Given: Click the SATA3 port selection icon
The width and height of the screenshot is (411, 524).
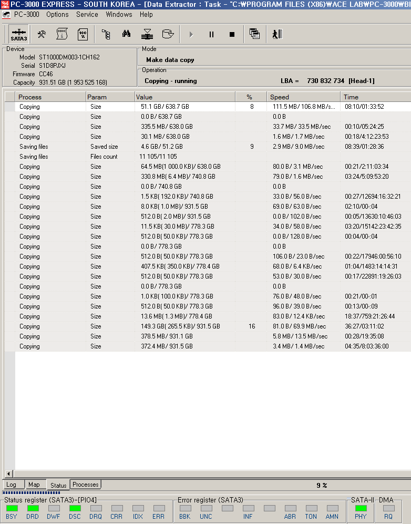Looking at the screenshot, I should click(19, 34).
